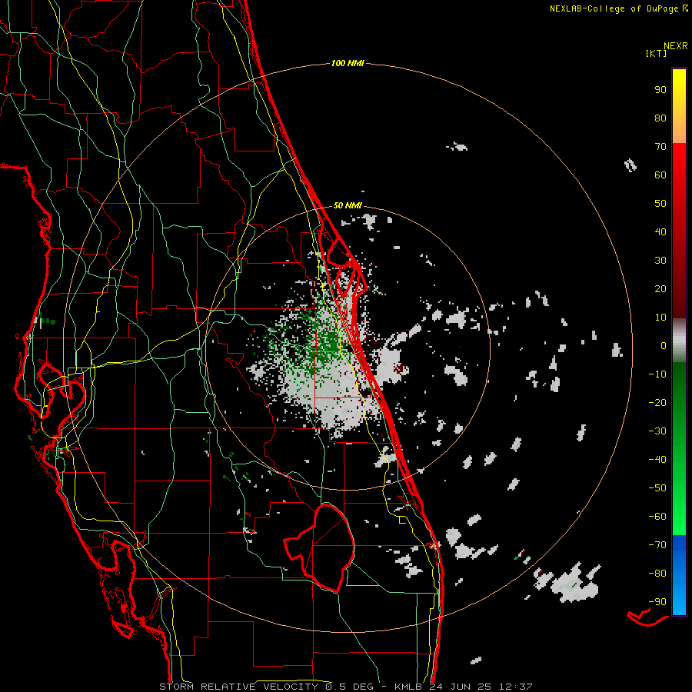Image resolution: width=692 pixels, height=692 pixels.
Task: Click the 90 value on velocity scale
Action: 660,90
